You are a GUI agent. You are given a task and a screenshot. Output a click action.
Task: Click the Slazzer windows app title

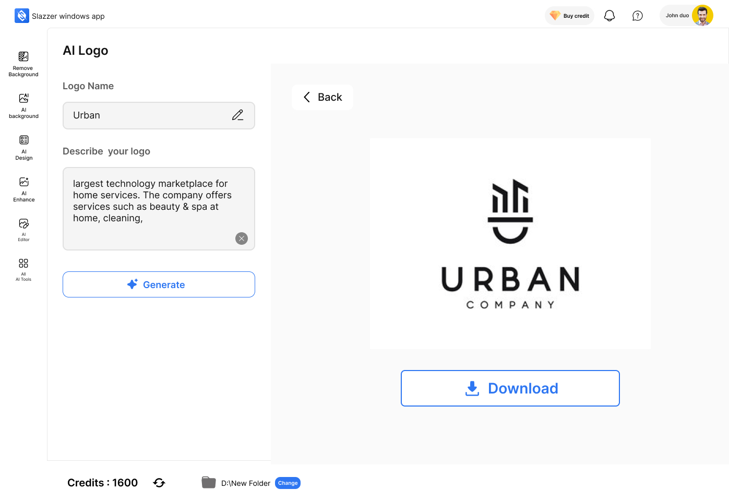68,16
